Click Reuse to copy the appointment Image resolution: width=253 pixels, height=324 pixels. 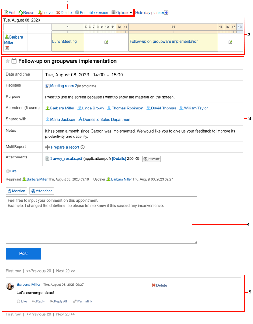point(26,13)
